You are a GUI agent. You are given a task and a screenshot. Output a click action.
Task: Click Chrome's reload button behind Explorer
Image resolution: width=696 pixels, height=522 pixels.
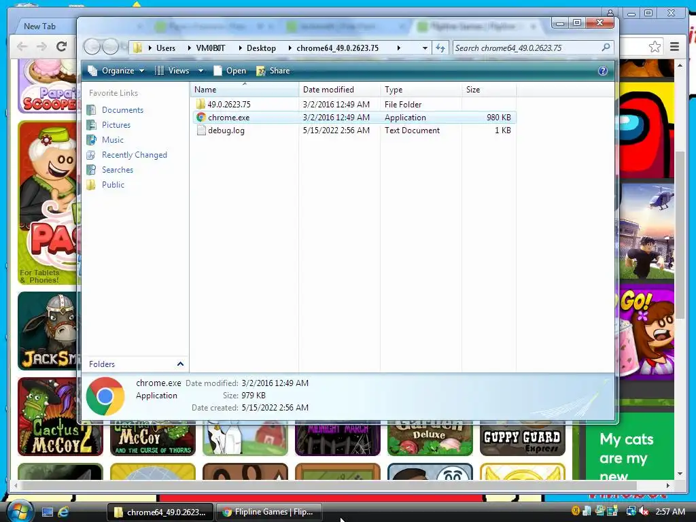tap(62, 46)
